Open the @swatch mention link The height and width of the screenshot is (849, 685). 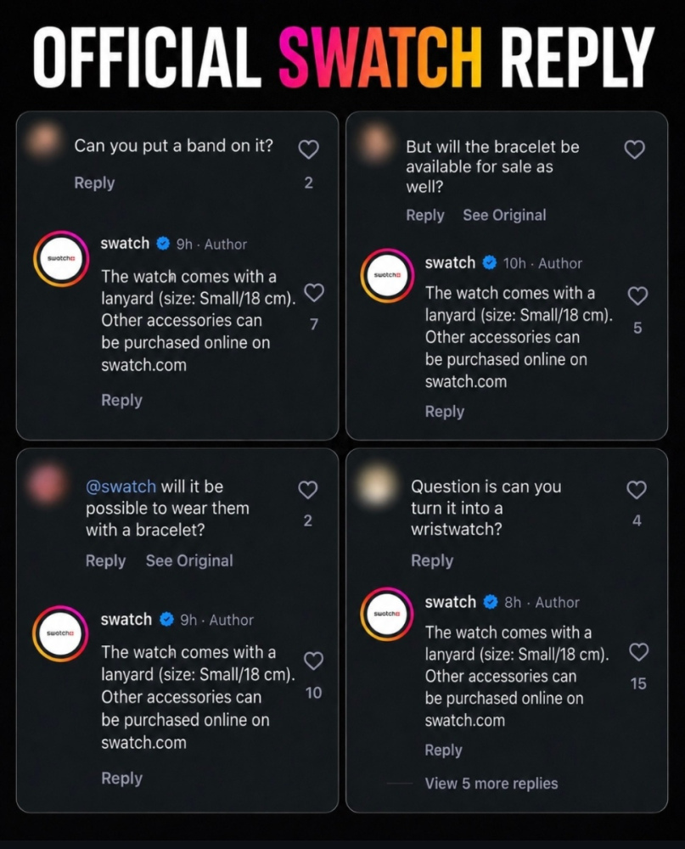tap(121, 486)
